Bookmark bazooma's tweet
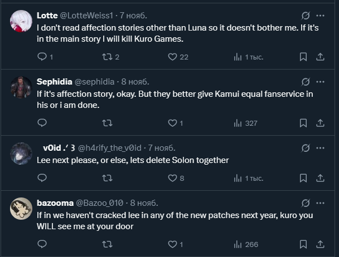Viewport: 339px width, 257px height. [303, 244]
